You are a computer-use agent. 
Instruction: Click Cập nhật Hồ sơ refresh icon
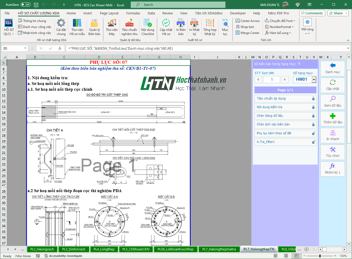click(x=166, y=23)
